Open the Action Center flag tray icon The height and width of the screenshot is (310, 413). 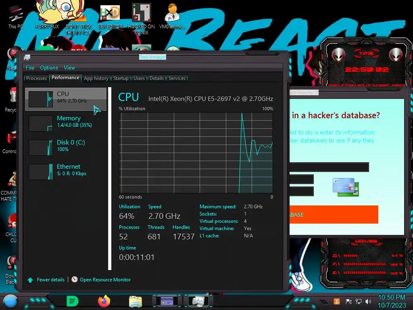click(349, 301)
